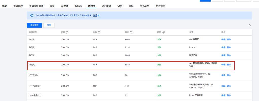This screenshot has height=101, width=259.
Task: Select the 防火墙 tab
Action: click(x=92, y=6)
